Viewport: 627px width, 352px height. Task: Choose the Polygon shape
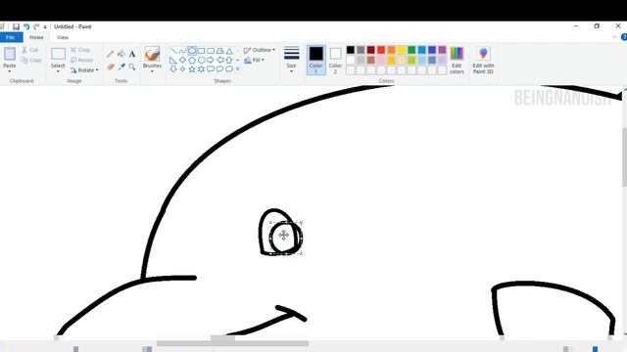pyautogui.click(x=219, y=51)
